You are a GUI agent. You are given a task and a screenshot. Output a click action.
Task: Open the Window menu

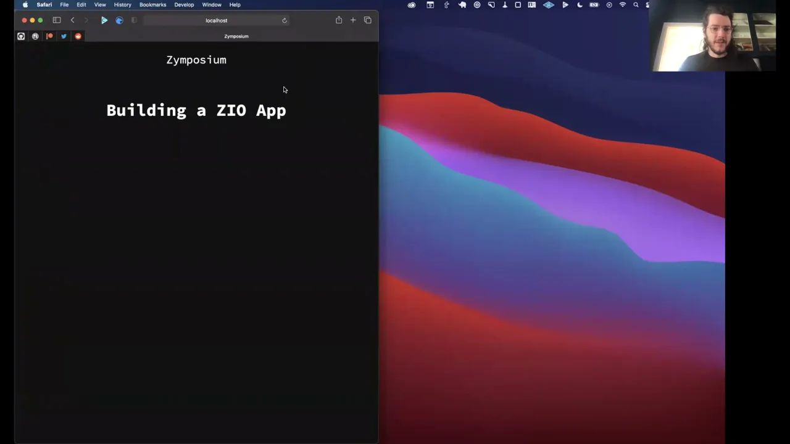point(212,5)
